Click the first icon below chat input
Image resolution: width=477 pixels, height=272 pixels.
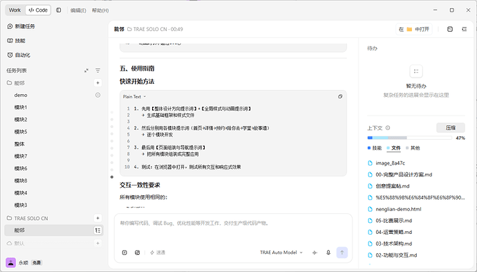click(124, 253)
